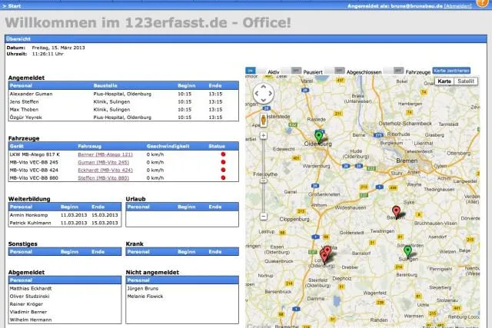Click the Gerät column header in Fahrzeuge
The height and width of the screenshot is (328, 492).
pos(17,146)
